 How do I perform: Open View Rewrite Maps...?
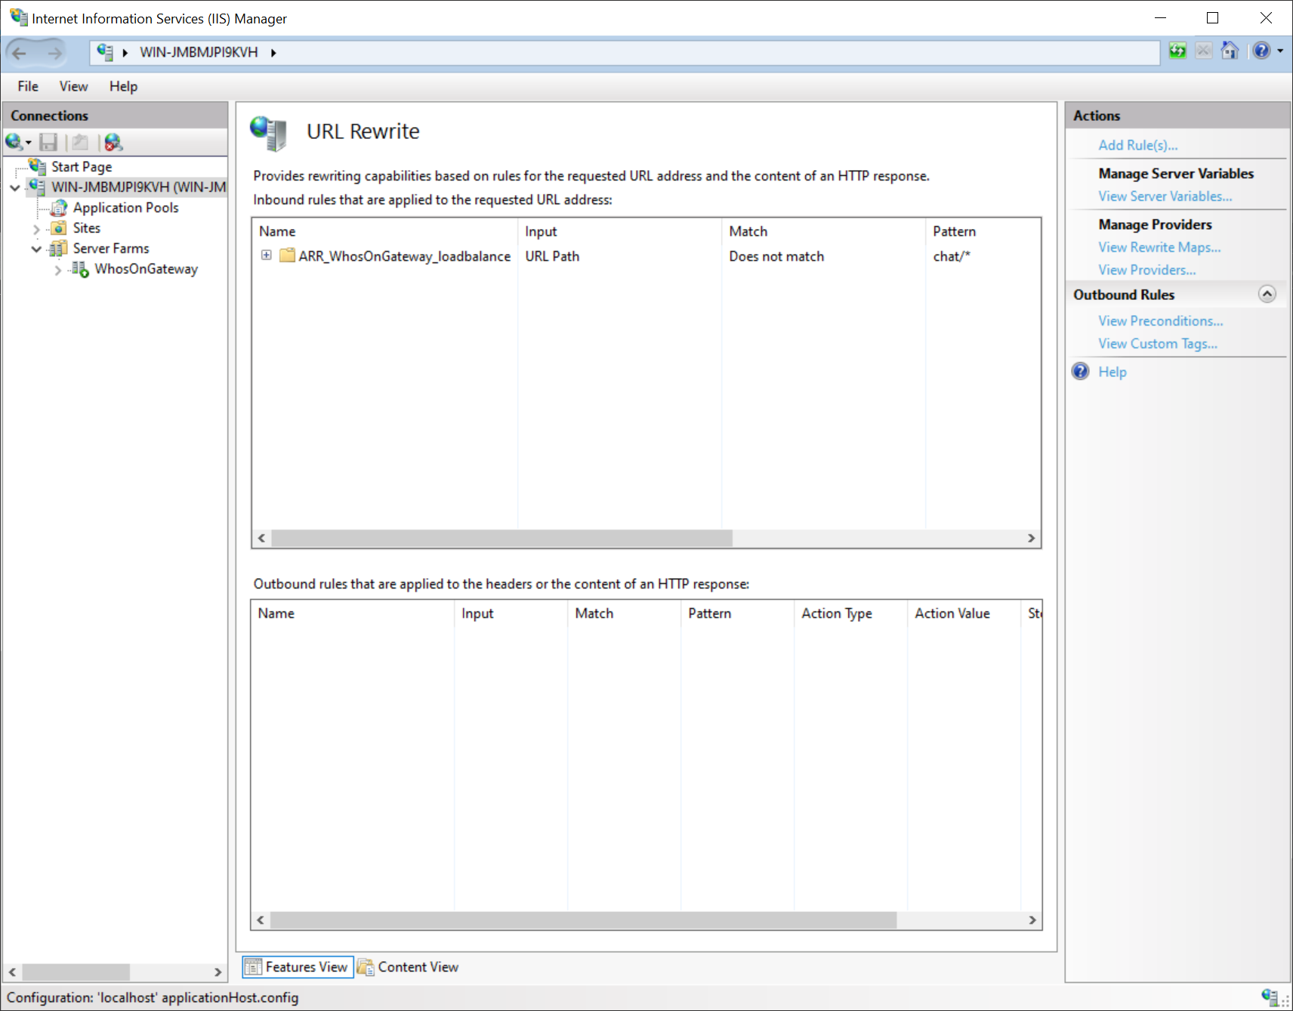coord(1159,247)
